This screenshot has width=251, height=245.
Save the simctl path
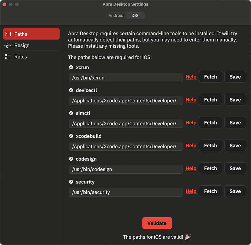point(235,122)
